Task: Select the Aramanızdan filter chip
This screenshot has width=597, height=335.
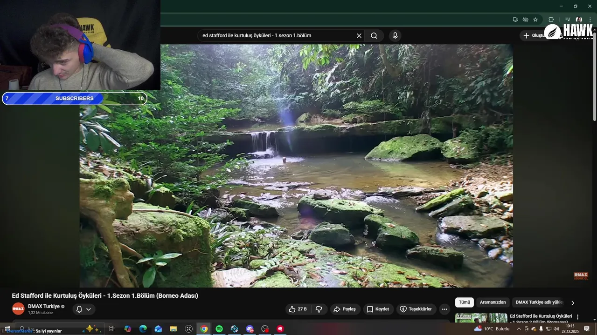Action: point(493,302)
